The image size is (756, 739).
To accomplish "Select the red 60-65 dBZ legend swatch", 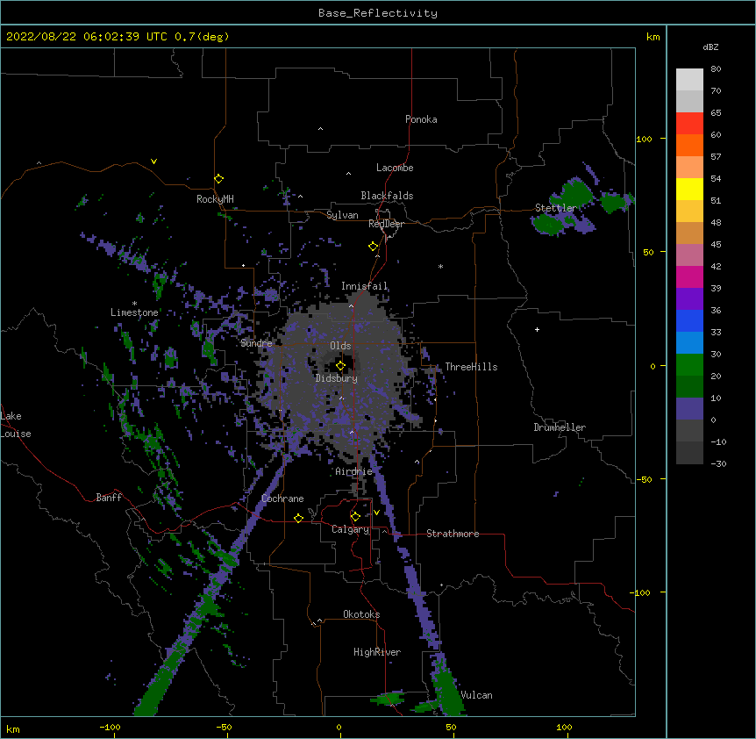I will coord(689,124).
